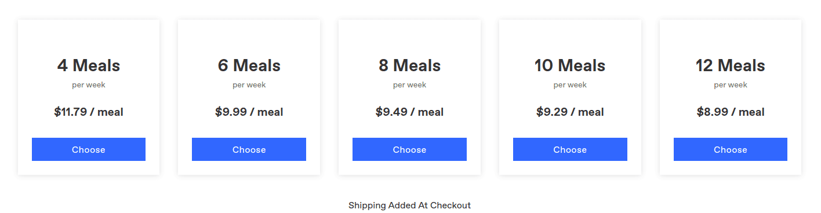This screenshot has width=821, height=213.
Task: Select the $9.99 / meal price text
Action: coord(249,112)
